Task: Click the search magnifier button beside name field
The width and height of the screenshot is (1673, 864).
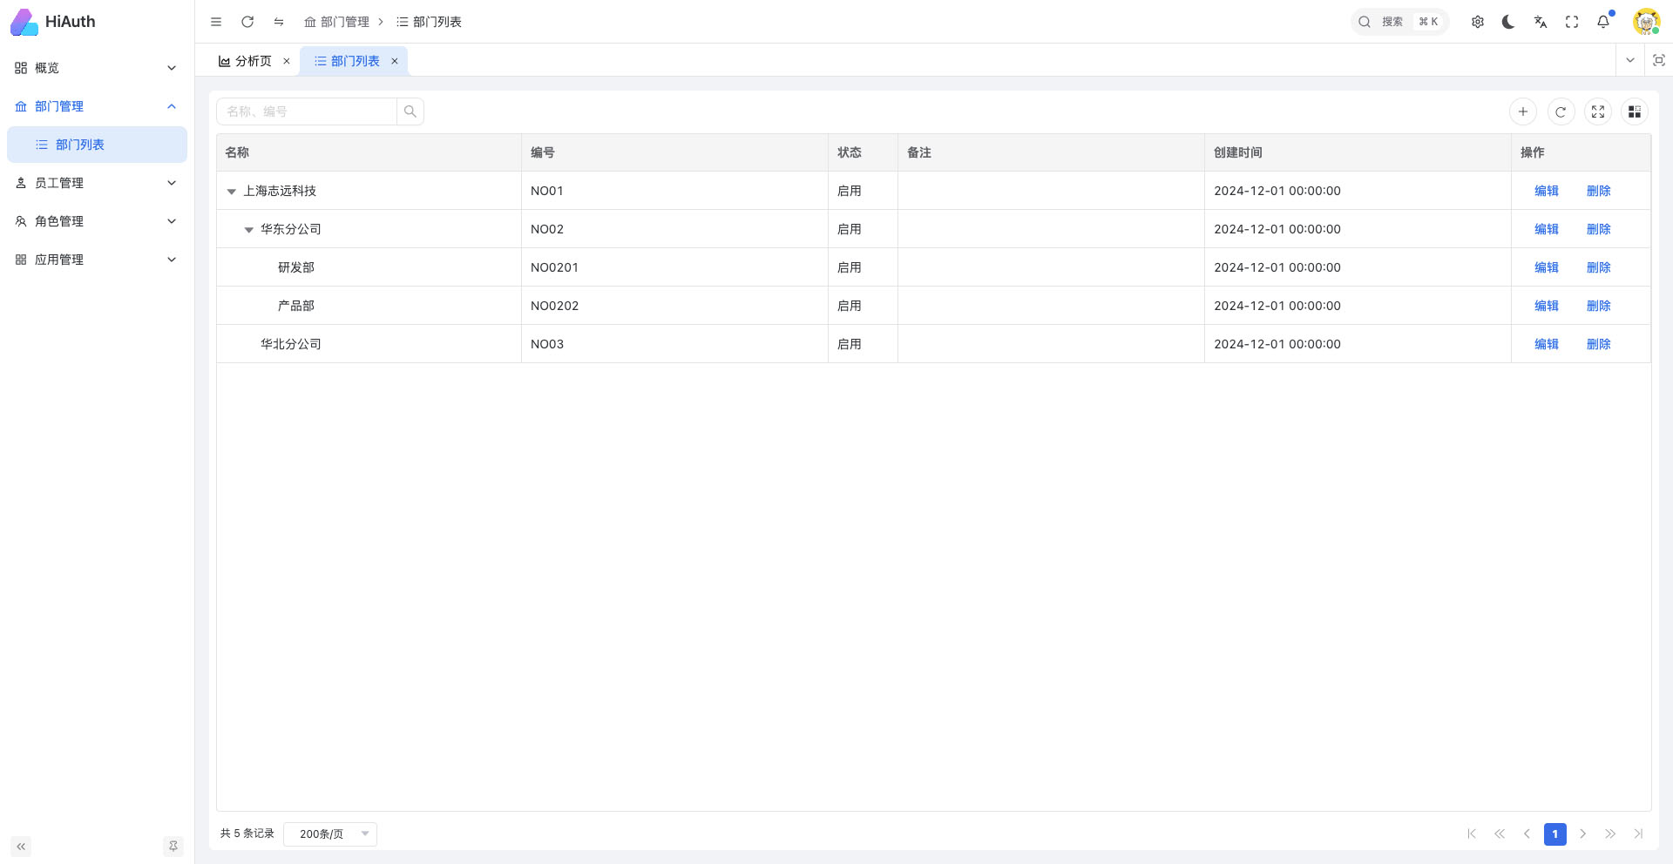Action: pos(410,111)
